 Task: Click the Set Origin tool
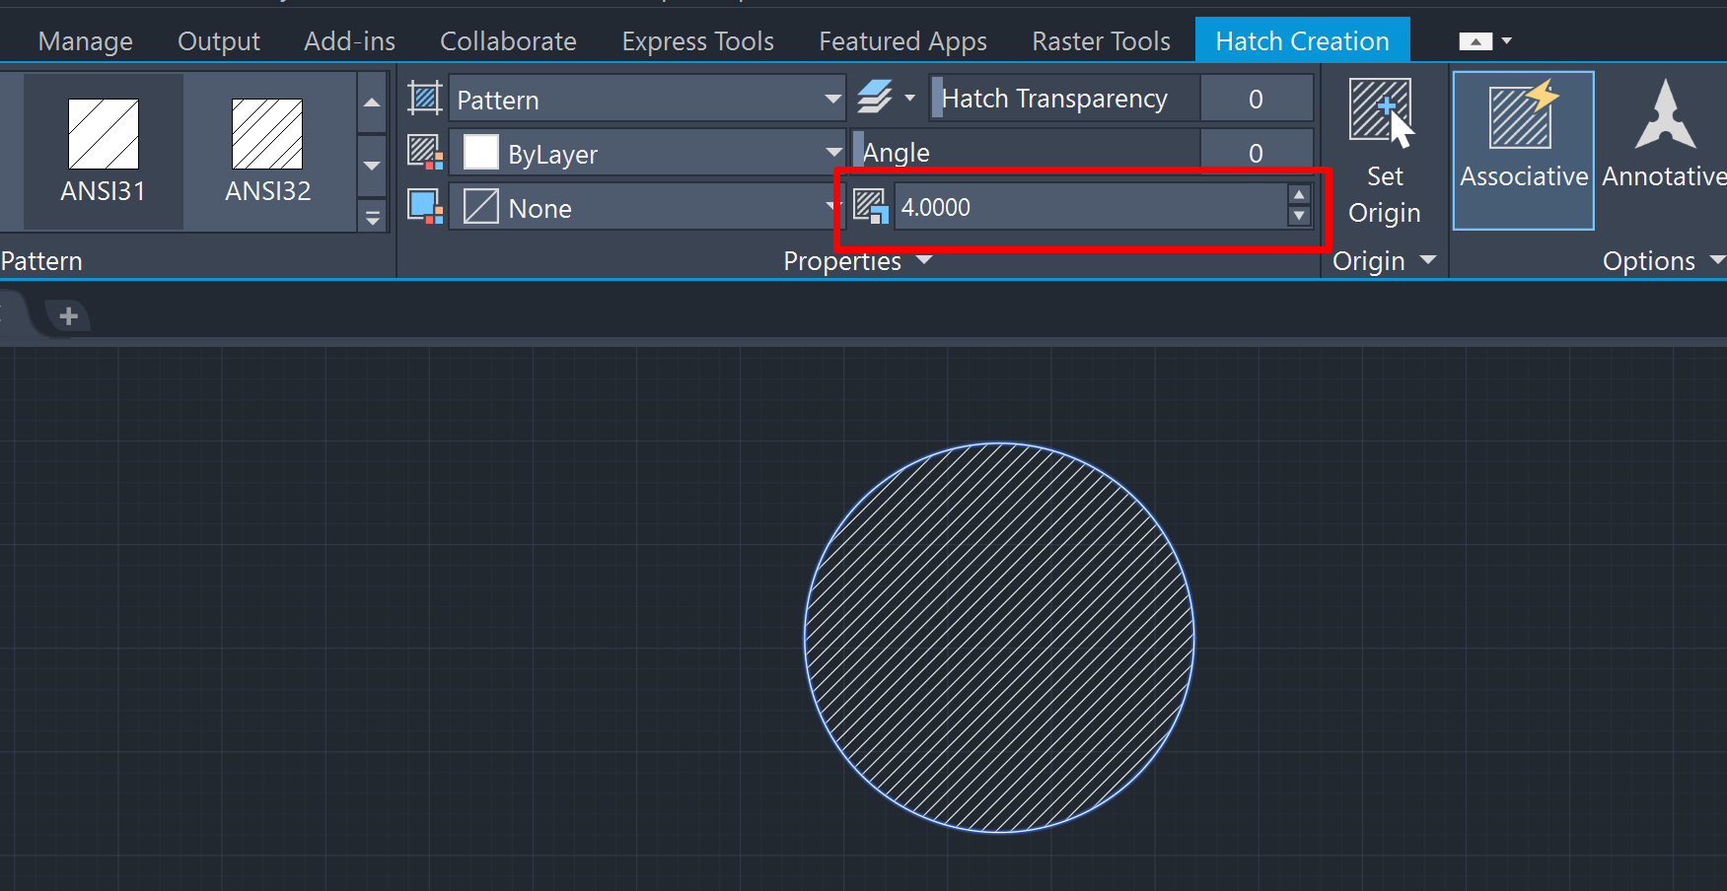point(1383,148)
